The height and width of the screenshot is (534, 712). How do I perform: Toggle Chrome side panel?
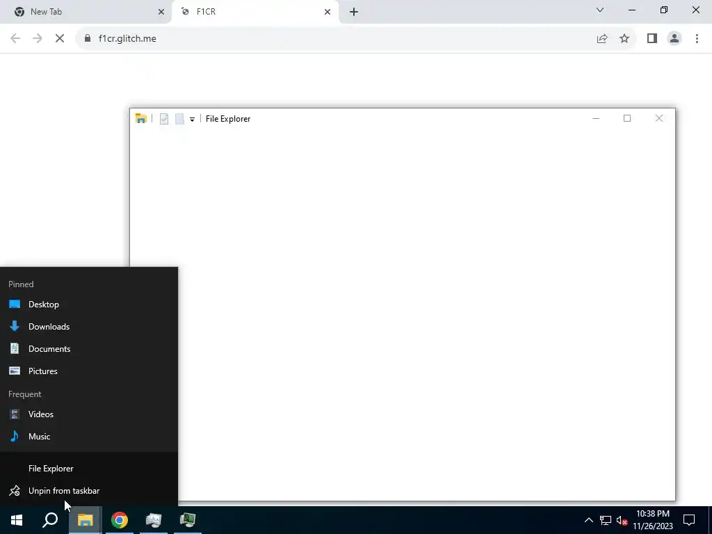tap(652, 39)
